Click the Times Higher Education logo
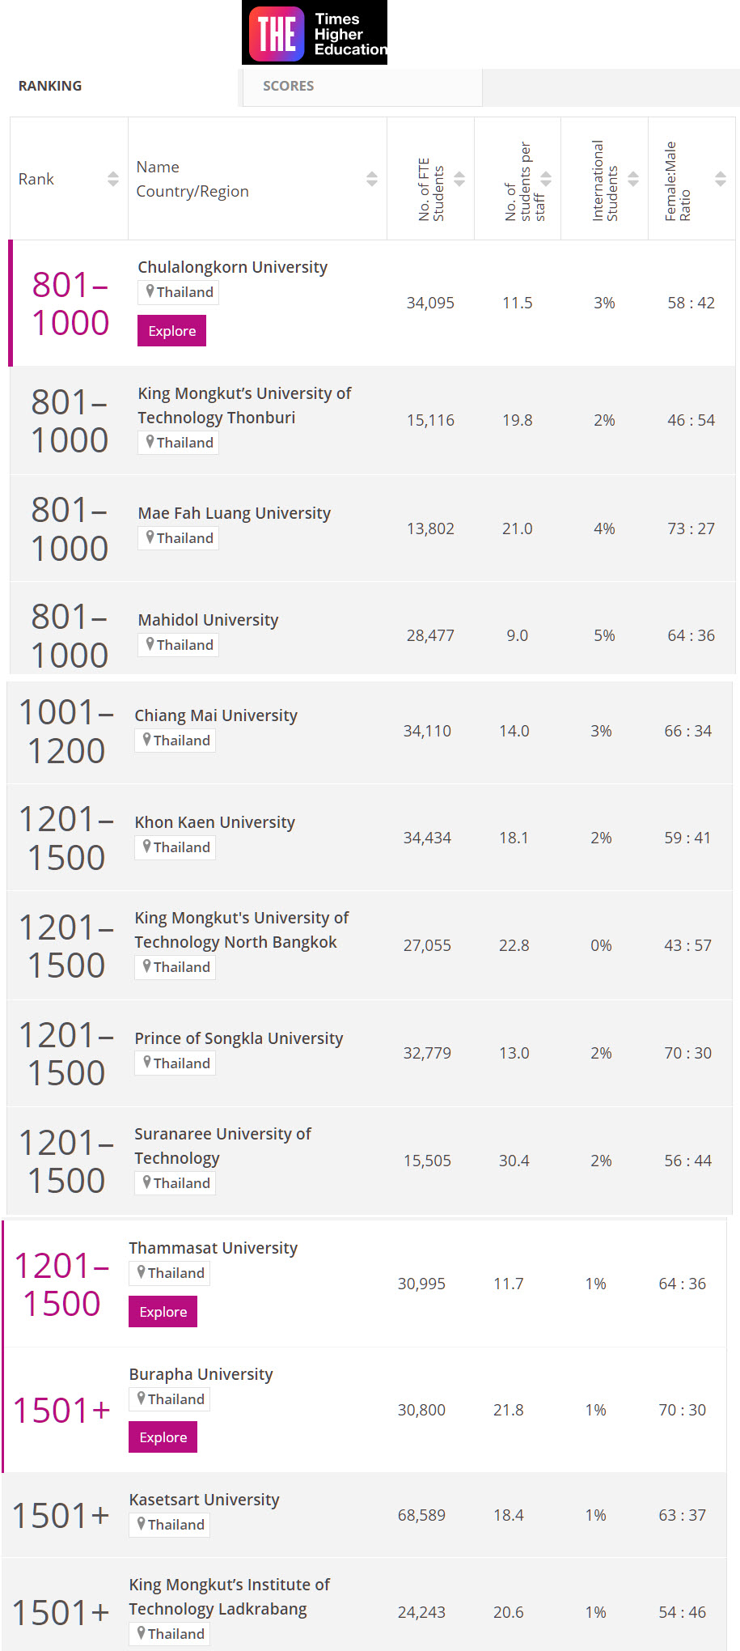Image resolution: width=740 pixels, height=1651 pixels. [315, 32]
